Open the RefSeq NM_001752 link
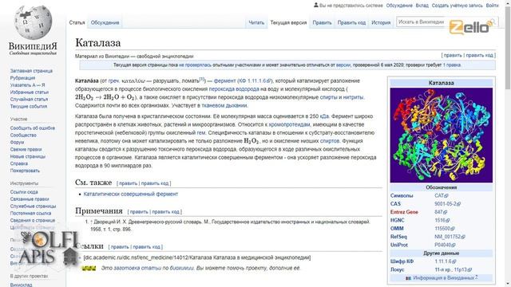This screenshot has width=511, height=287. (x=450, y=237)
